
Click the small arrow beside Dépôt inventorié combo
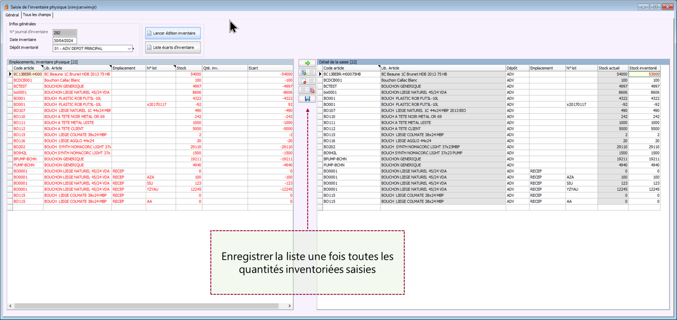pyautogui.click(x=134, y=49)
